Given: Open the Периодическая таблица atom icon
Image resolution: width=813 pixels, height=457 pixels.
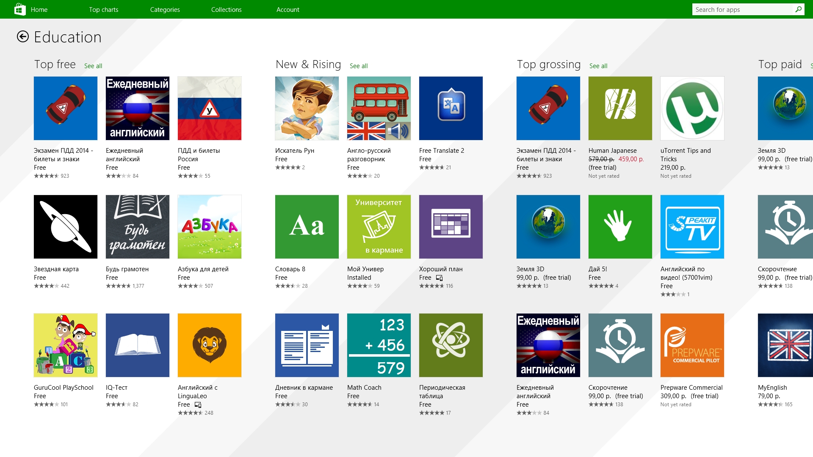Looking at the screenshot, I should [x=451, y=345].
